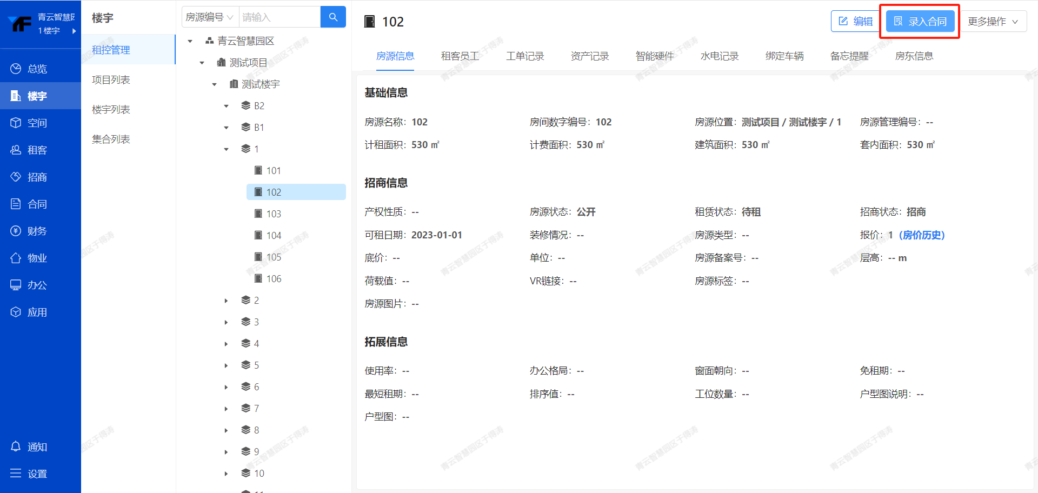Viewport: 1038px width, 493px height.
Task: Click the 编辑 edit button
Action: click(855, 22)
